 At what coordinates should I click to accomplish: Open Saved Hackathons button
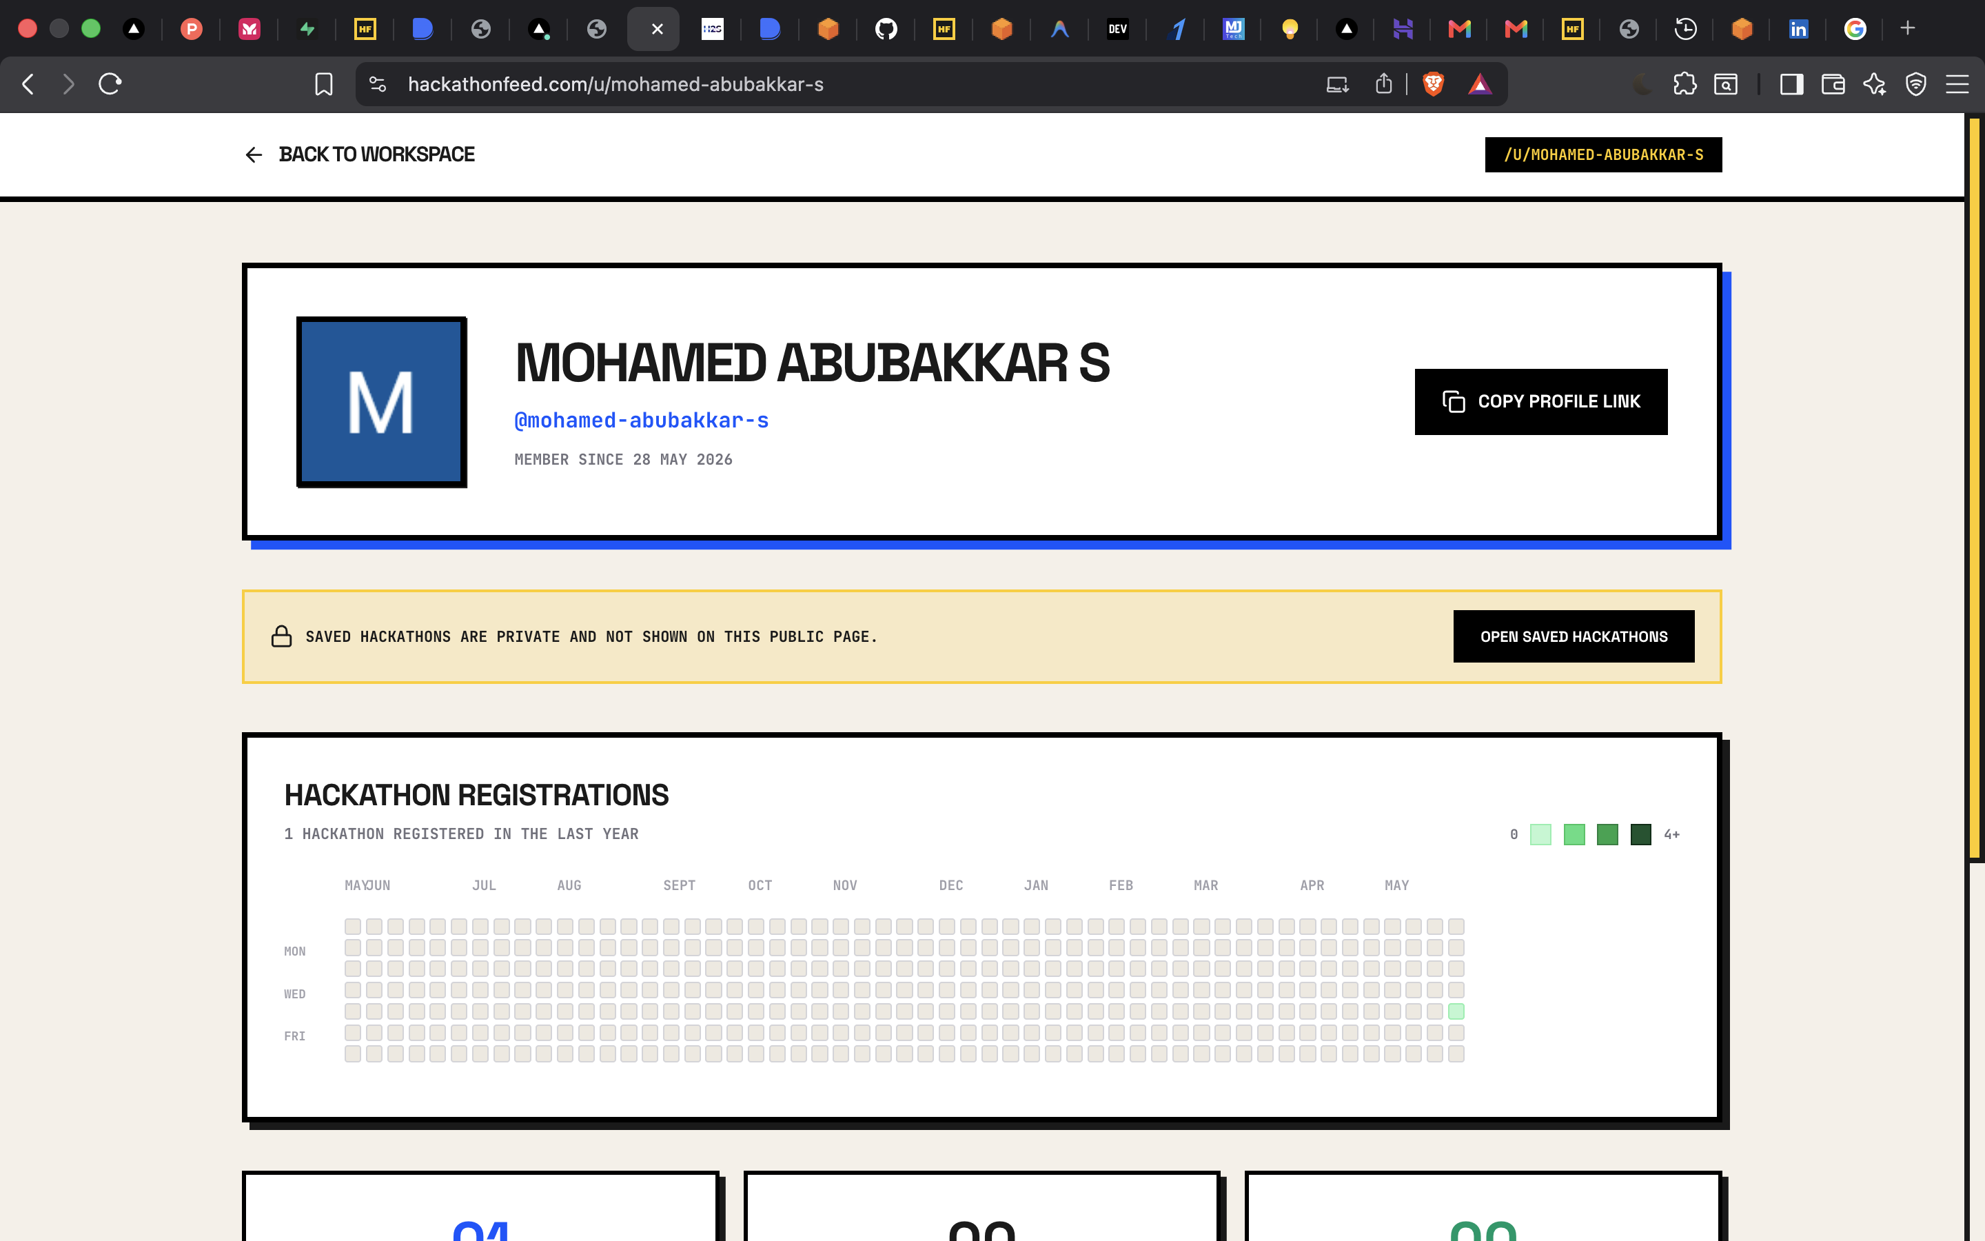click(1574, 636)
